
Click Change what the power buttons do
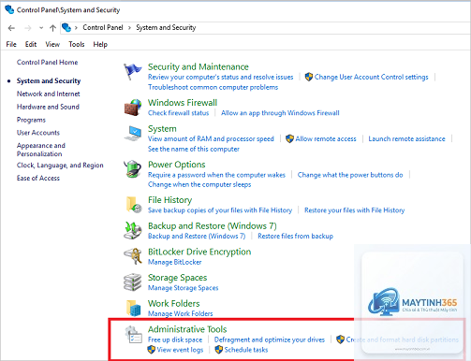tap(350, 175)
